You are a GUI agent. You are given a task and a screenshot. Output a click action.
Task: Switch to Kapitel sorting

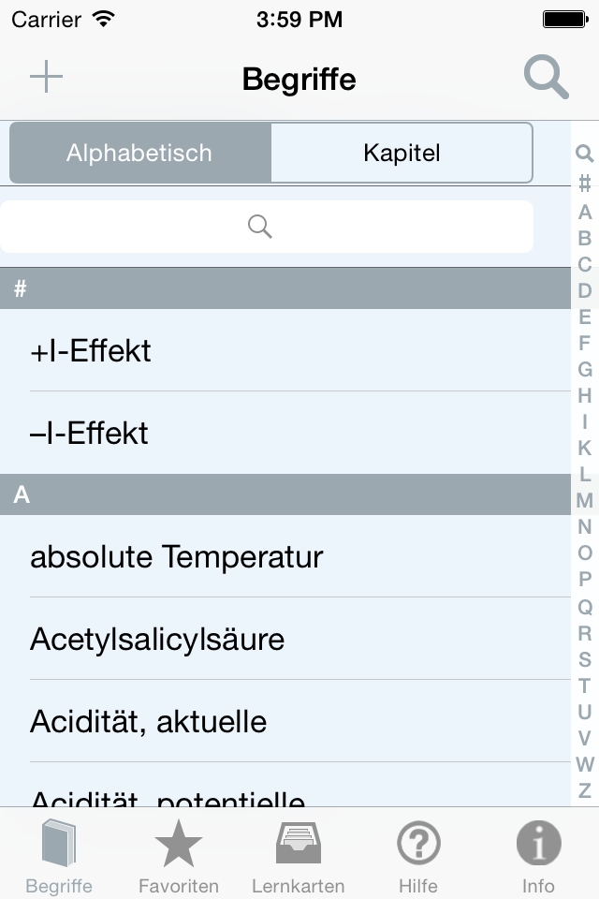(402, 153)
